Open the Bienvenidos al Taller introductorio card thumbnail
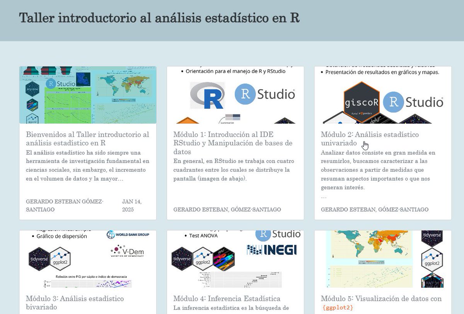The image size is (464, 314). point(88,95)
